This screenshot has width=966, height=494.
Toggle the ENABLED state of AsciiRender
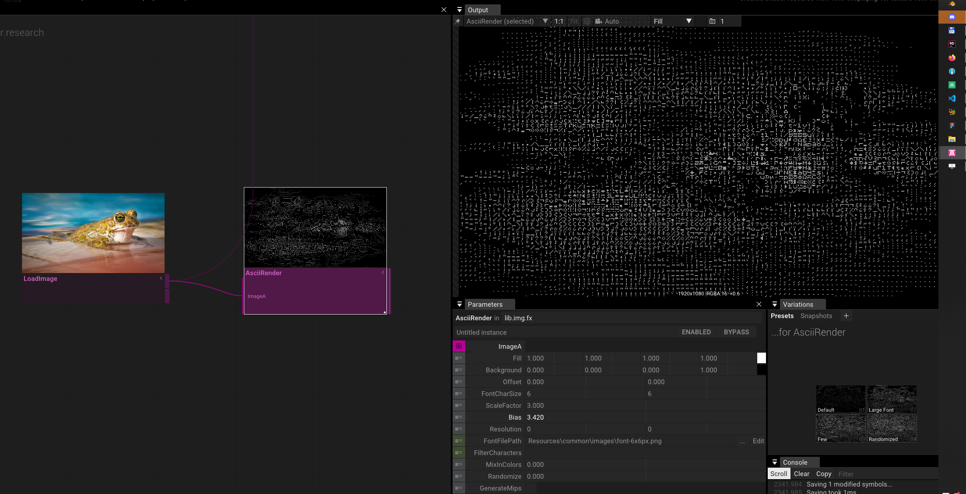coord(696,332)
